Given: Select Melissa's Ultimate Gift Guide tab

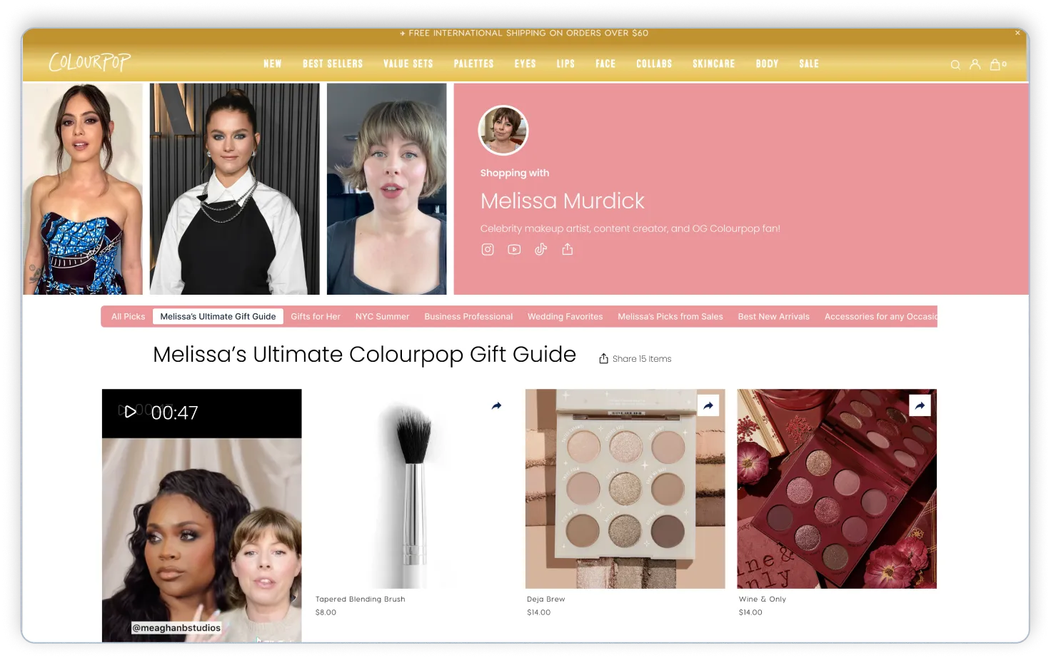Looking at the screenshot, I should pyautogui.click(x=218, y=316).
